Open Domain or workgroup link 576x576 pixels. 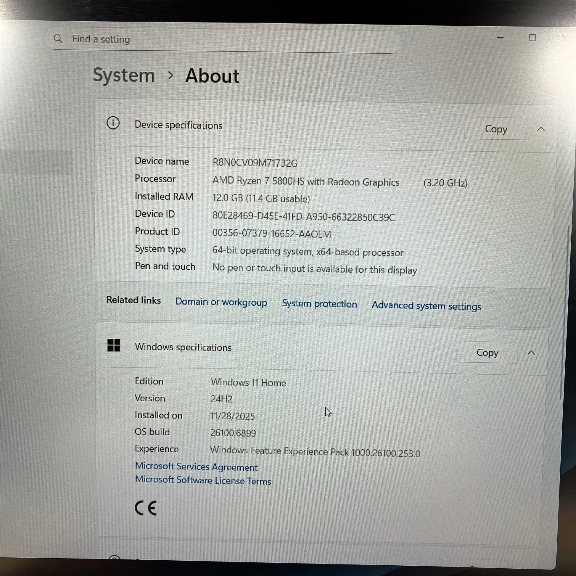pyautogui.click(x=221, y=302)
